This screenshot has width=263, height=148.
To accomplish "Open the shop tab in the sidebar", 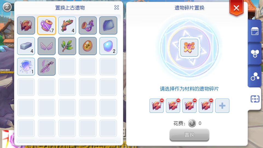I will click(x=255, y=31).
